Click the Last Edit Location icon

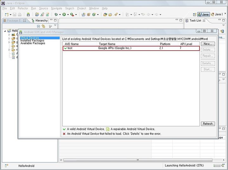tap(143, 15)
